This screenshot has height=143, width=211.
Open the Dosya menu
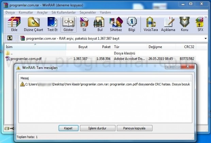[10, 13]
